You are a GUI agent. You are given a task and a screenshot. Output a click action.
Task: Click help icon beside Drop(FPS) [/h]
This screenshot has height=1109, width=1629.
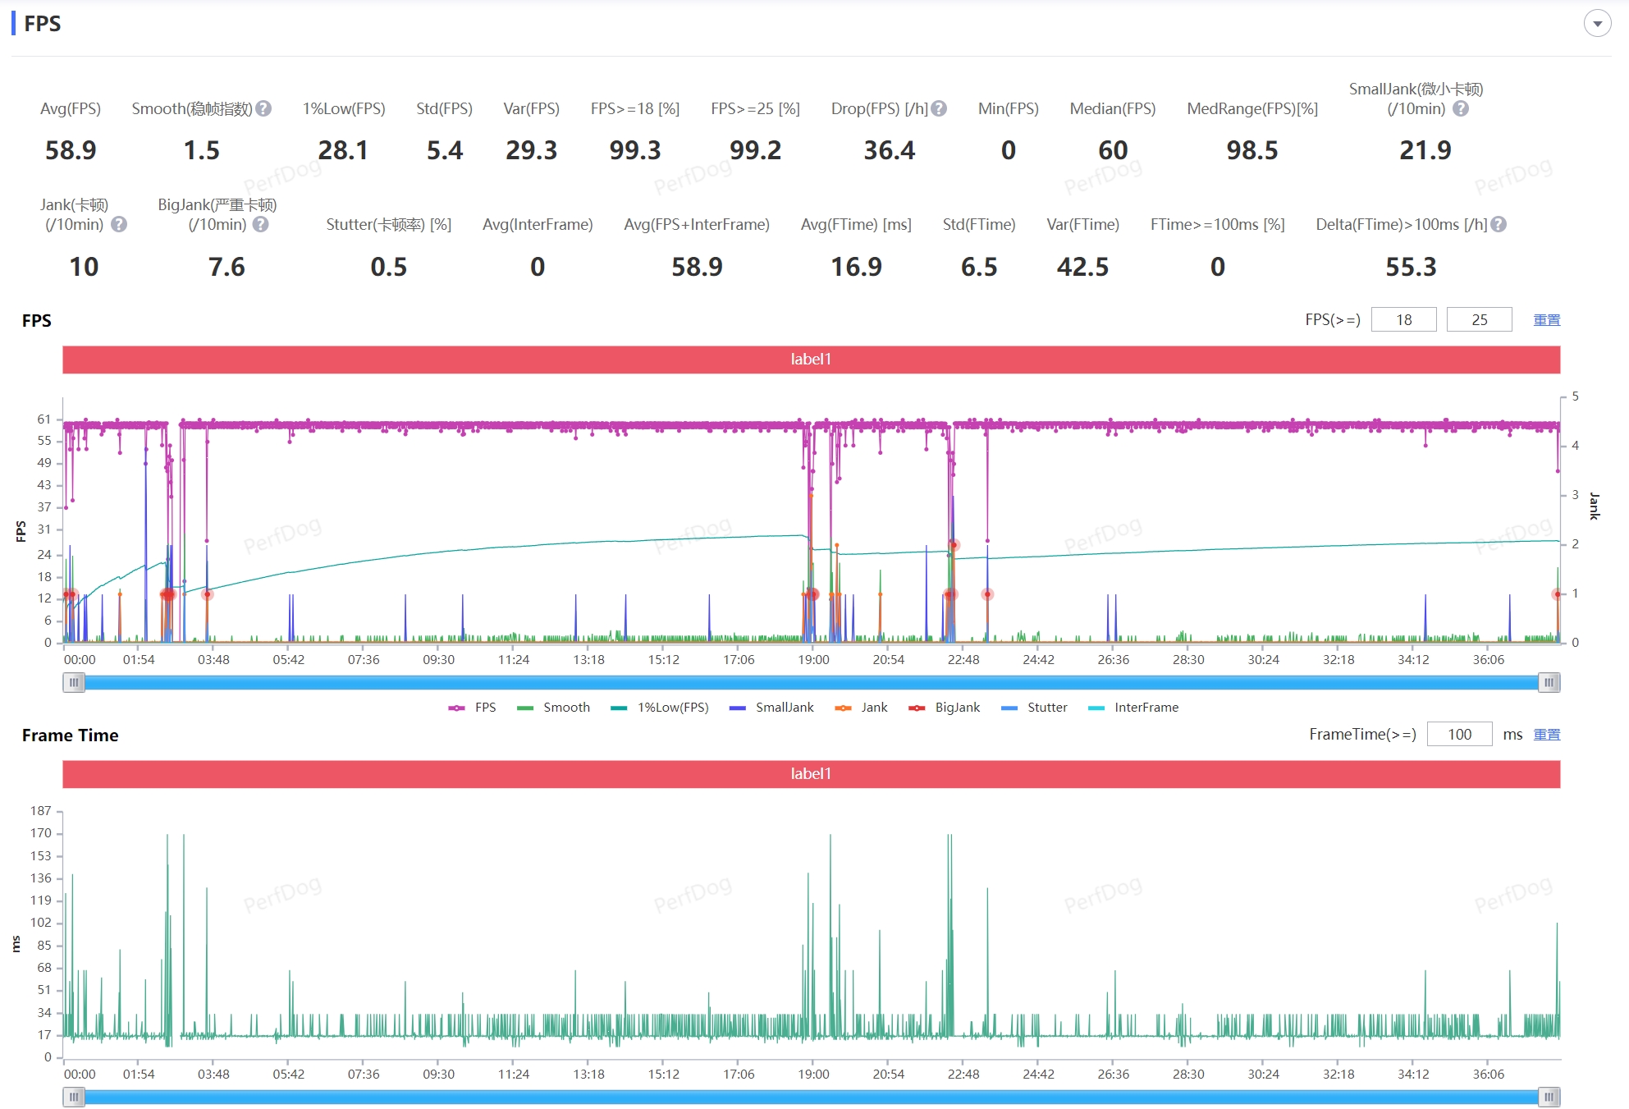[940, 108]
